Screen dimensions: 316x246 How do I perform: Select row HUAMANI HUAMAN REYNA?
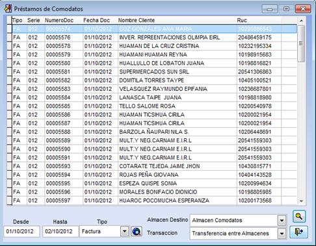click(154, 55)
